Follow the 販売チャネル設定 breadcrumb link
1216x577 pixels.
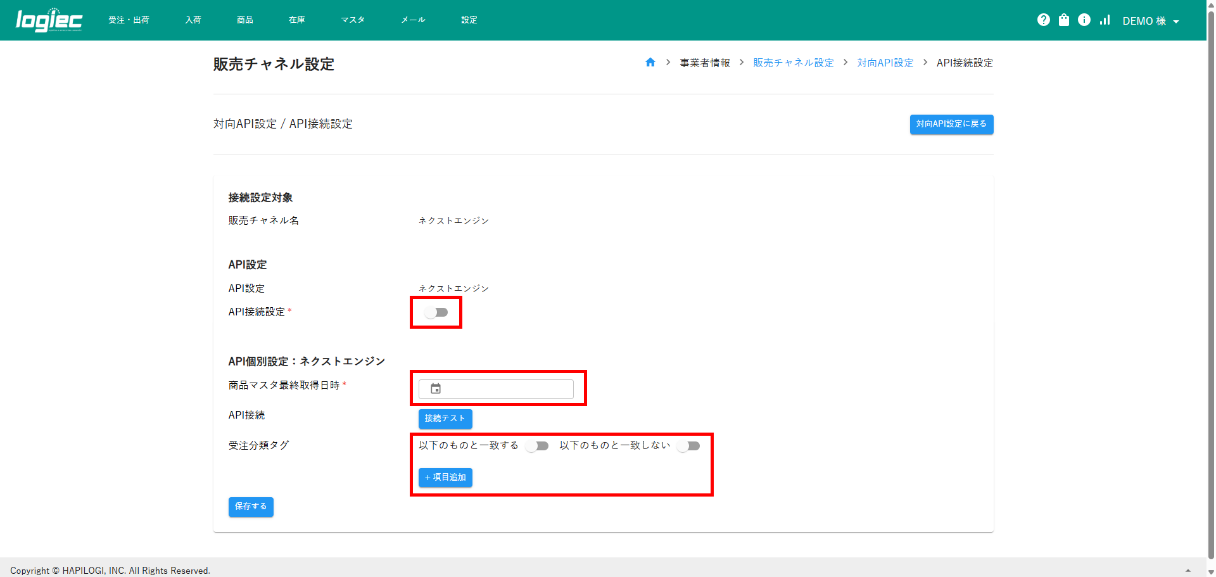click(793, 63)
